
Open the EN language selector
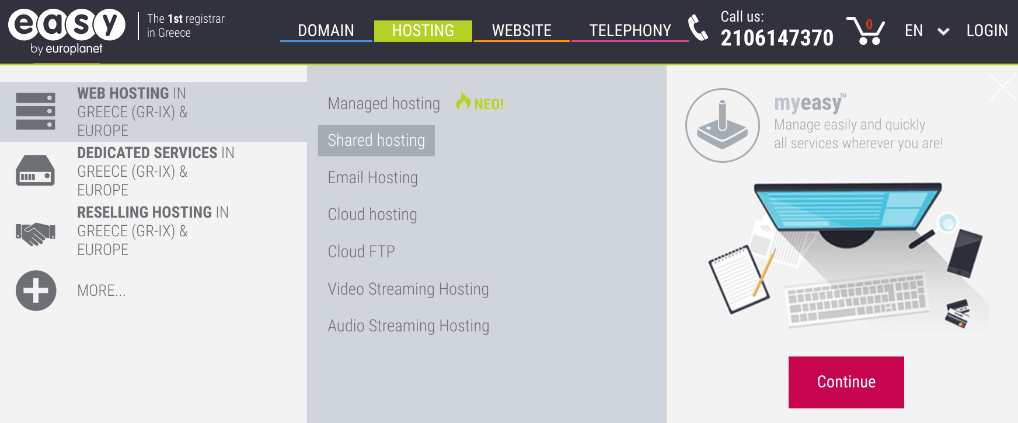(x=914, y=30)
